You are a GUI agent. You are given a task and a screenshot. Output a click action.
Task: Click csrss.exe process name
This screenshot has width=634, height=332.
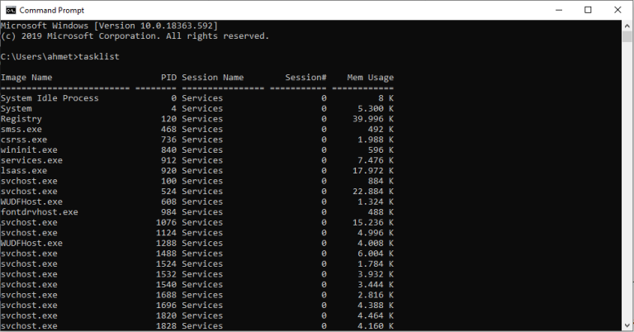pos(24,140)
